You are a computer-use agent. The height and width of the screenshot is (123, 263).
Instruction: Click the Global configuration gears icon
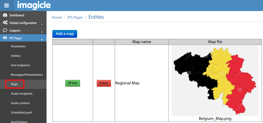(5, 23)
